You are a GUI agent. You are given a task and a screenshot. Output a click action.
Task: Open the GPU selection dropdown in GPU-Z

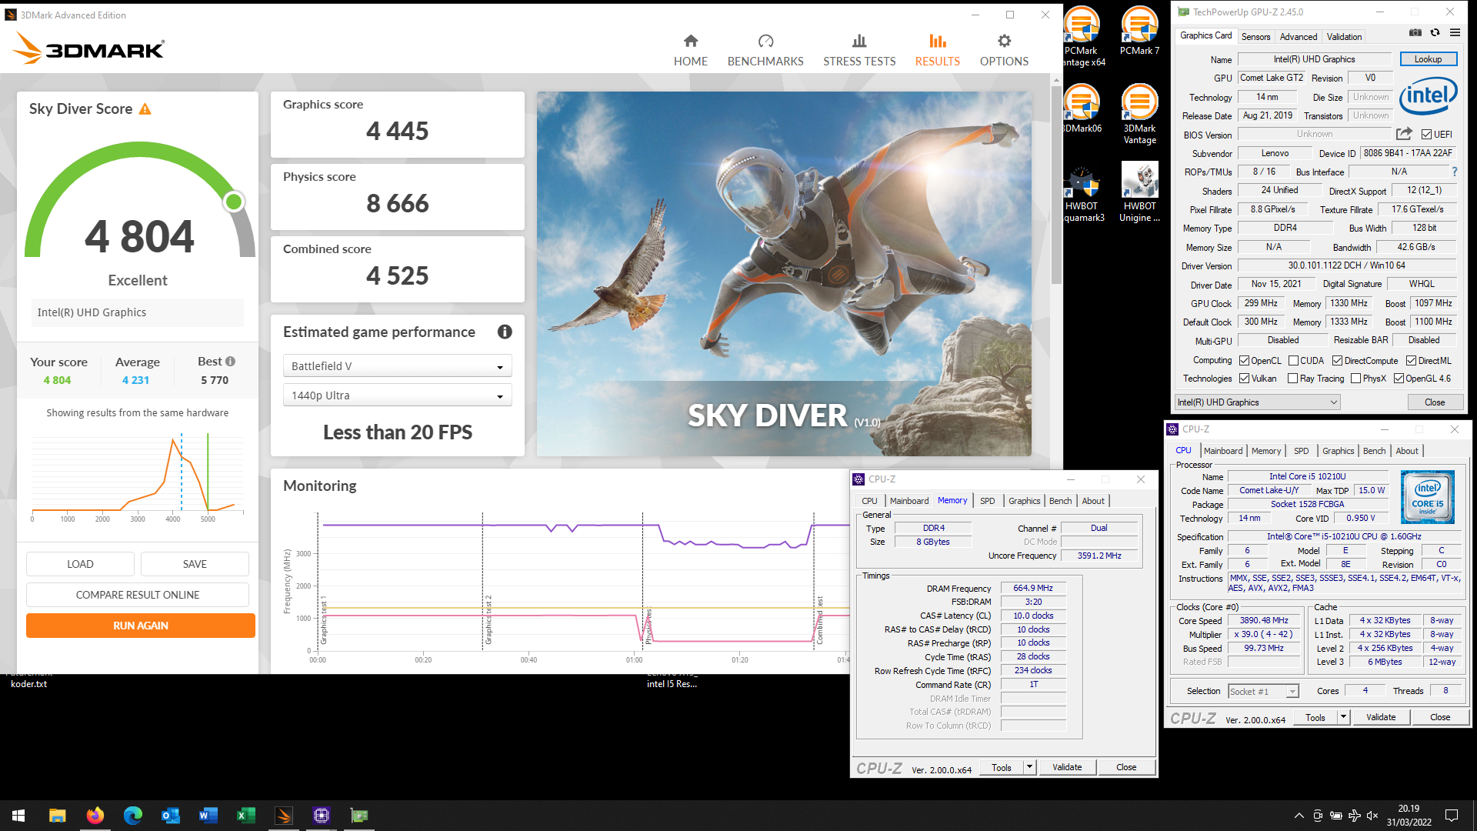[1257, 402]
